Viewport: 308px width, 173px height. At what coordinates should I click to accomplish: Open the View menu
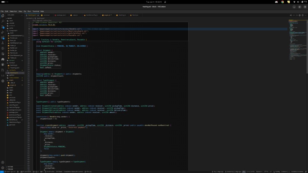pyautogui.click(x=20, y=11)
